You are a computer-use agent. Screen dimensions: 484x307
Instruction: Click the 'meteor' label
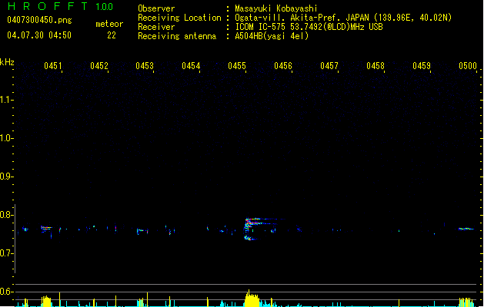pos(109,24)
